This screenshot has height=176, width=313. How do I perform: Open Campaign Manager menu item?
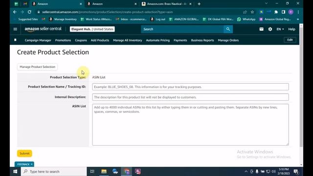tap(38, 40)
